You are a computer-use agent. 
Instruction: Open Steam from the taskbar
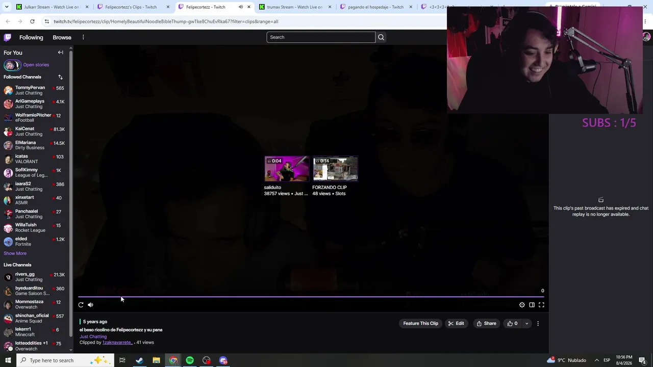coord(139,360)
